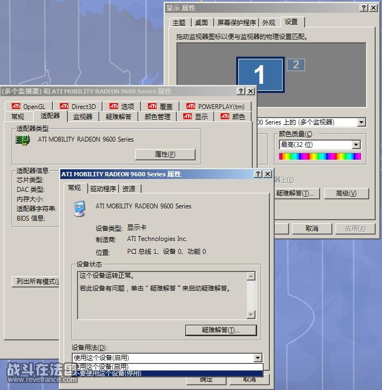Choose 不要使用这个设备(停用) from the list
Image resolution: width=382 pixels, height=390 pixels.
click(167, 373)
